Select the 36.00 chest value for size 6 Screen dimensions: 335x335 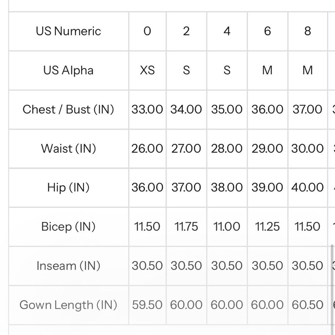point(267,110)
